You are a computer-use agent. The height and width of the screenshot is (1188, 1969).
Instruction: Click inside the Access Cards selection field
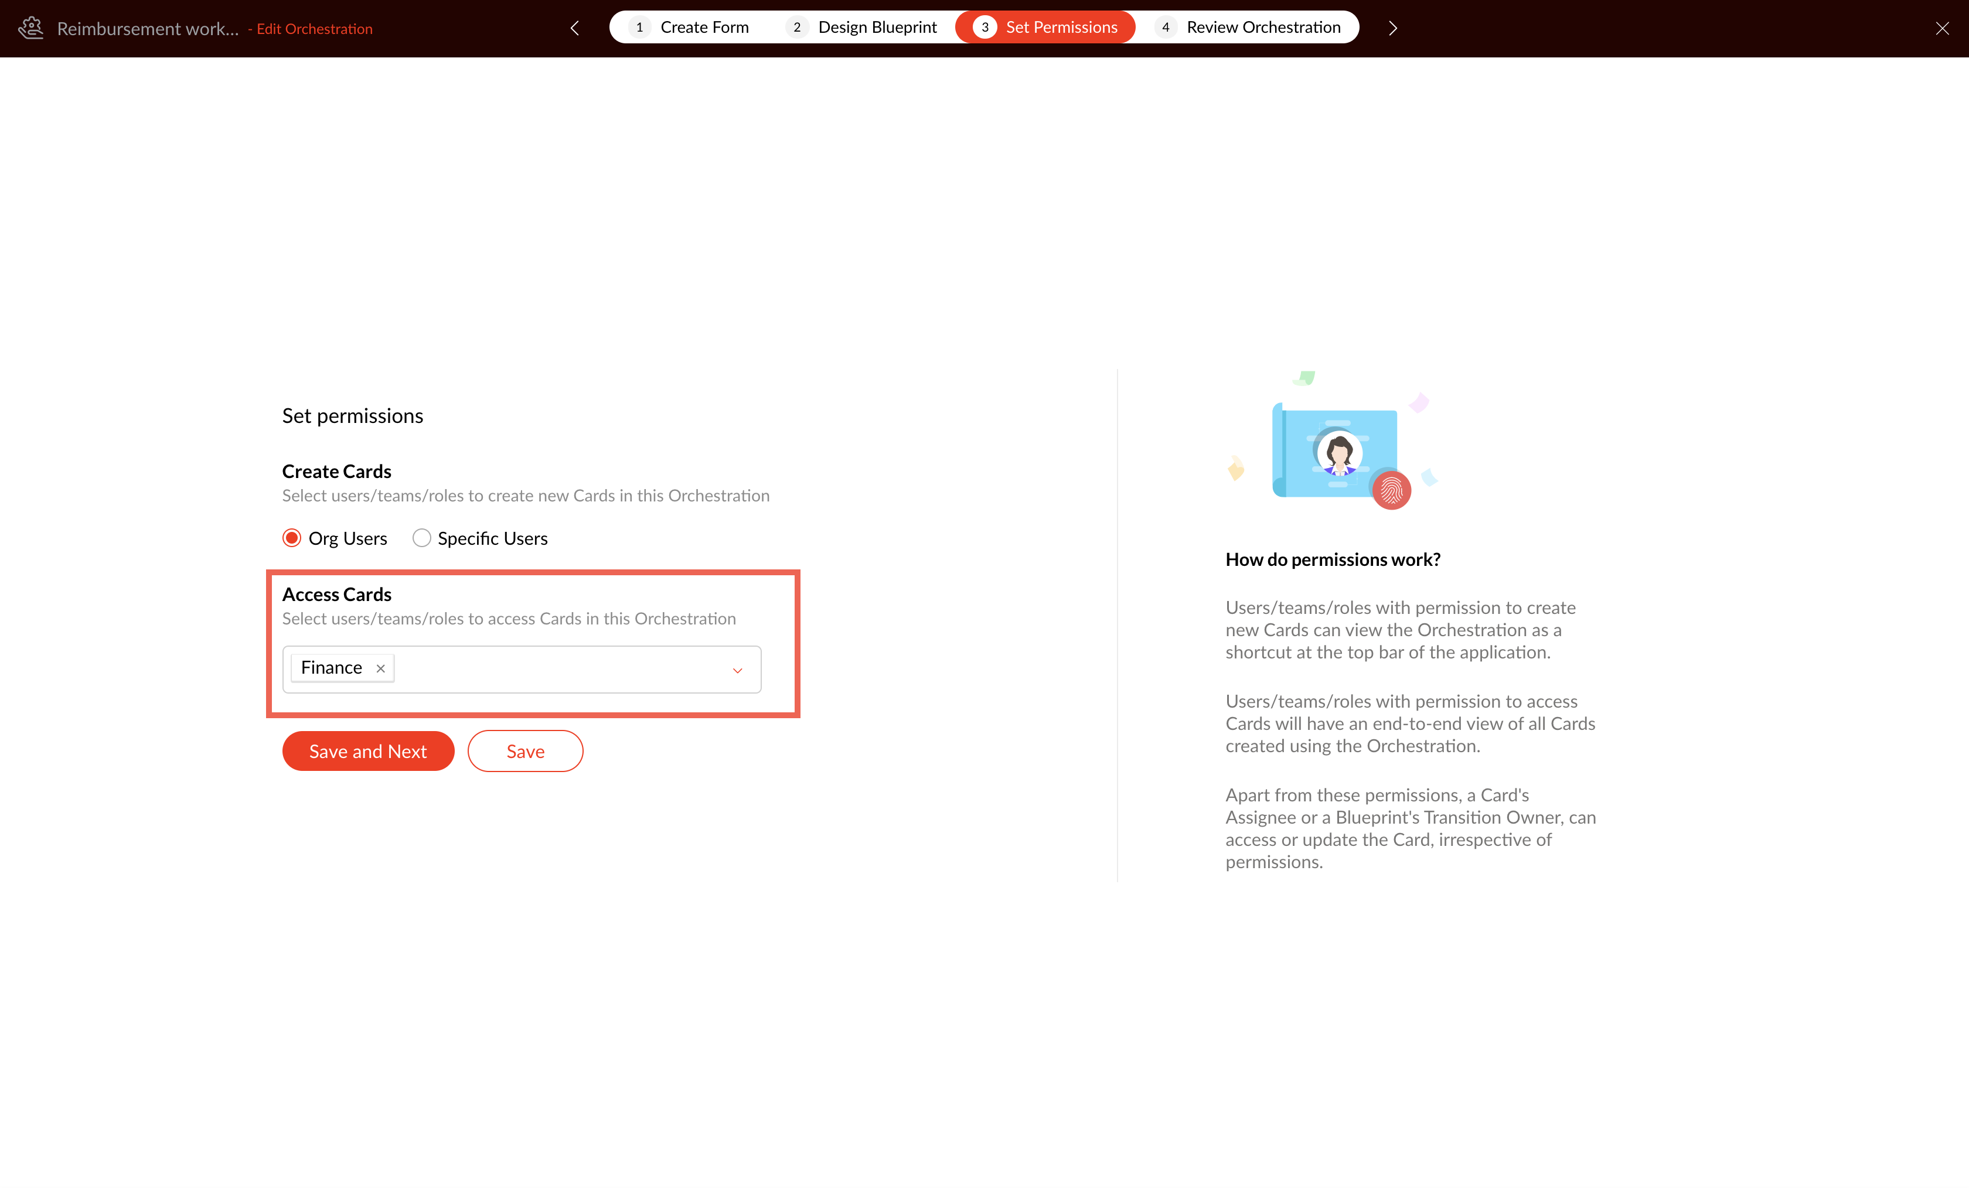[560, 669]
